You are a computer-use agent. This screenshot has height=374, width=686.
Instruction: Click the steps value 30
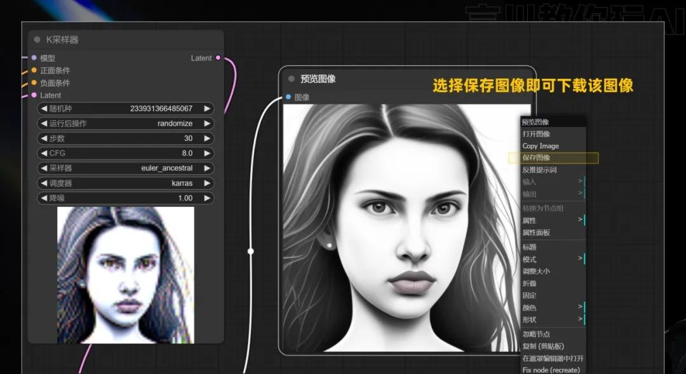[188, 138]
